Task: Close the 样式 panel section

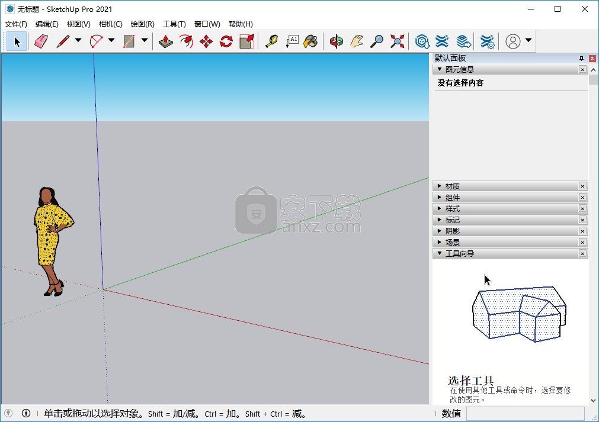Action: (x=582, y=209)
